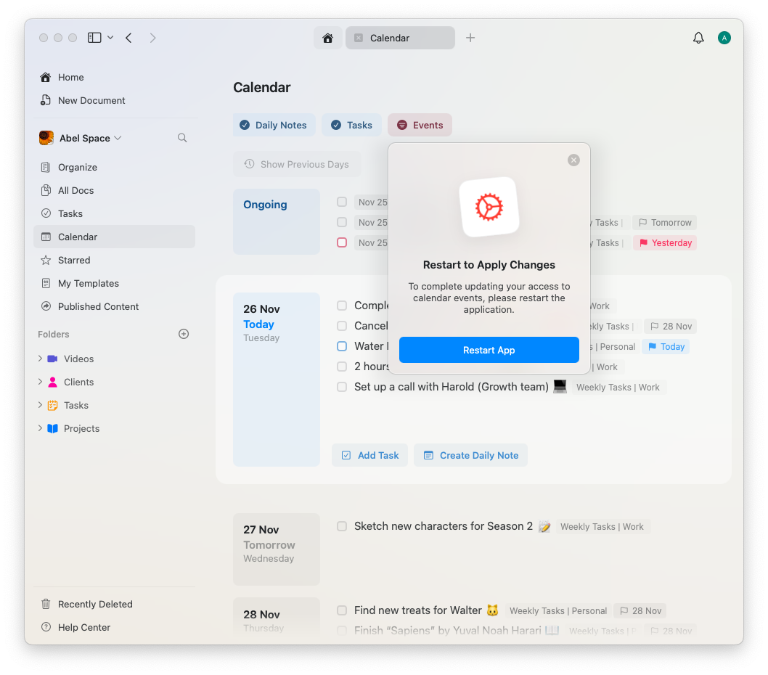This screenshot has height=675, width=768.
Task: Open All Docs in the sidebar
Action: coord(75,190)
